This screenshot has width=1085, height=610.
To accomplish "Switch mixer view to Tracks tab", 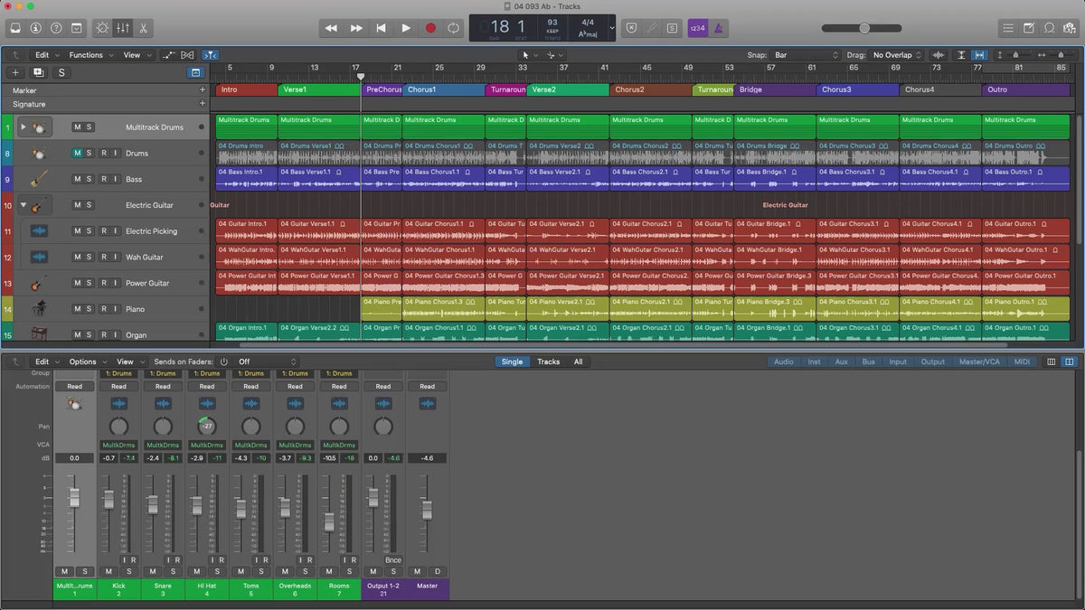I will (548, 361).
